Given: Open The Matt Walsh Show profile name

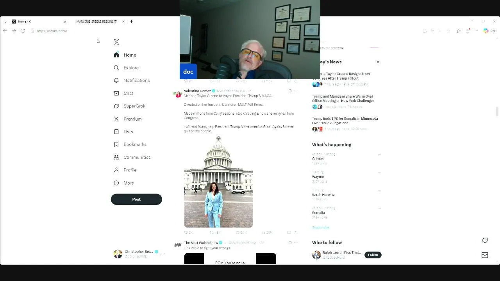Looking at the screenshot, I should coord(201,243).
